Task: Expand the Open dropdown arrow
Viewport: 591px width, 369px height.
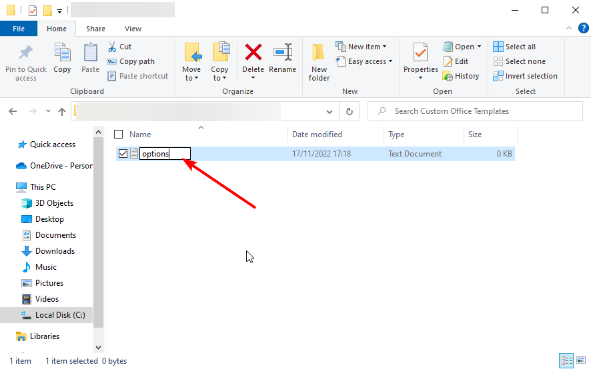Action: [x=479, y=47]
